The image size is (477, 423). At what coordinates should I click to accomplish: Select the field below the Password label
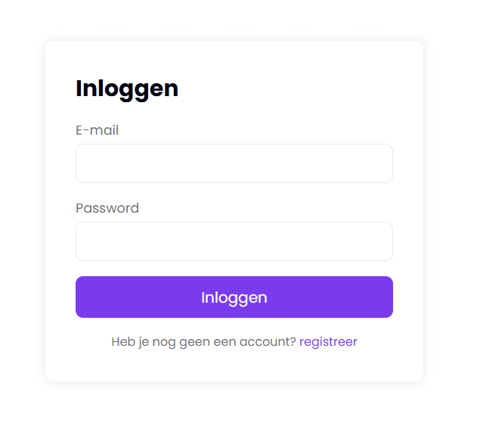point(234,241)
